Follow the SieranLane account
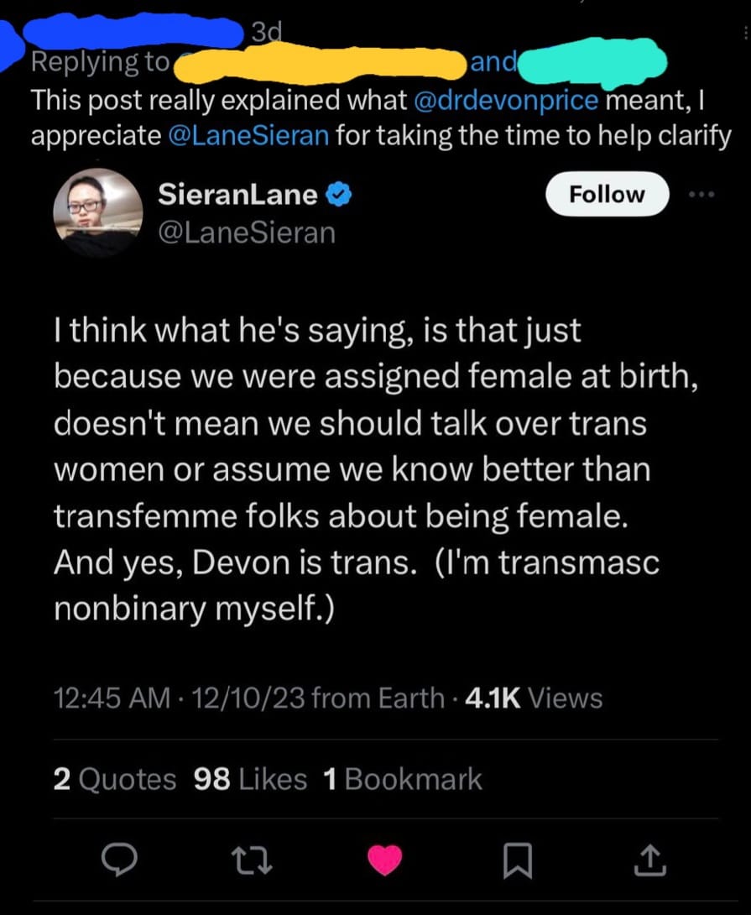 coord(607,195)
